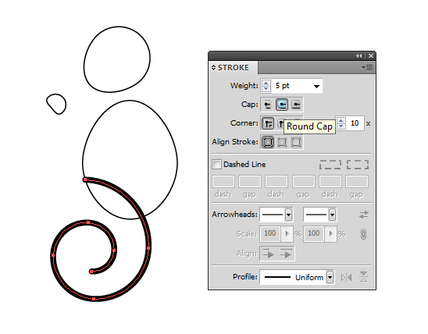
Task: Collapse the panel with double-arrow button
Action: pyautogui.click(x=359, y=56)
